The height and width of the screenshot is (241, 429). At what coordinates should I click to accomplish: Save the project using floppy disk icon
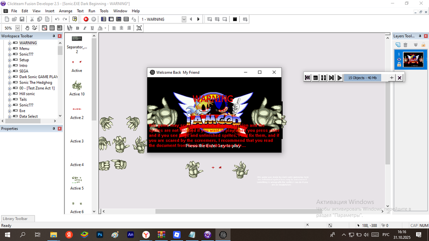[22, 19]
